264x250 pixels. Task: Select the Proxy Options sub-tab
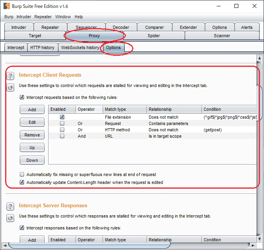[114, 47]
